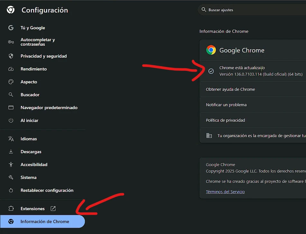The width and height of the screenshot is (306, 234).
Task: Open Navegador predeterminado settings
Action: [x=49, y=108]
